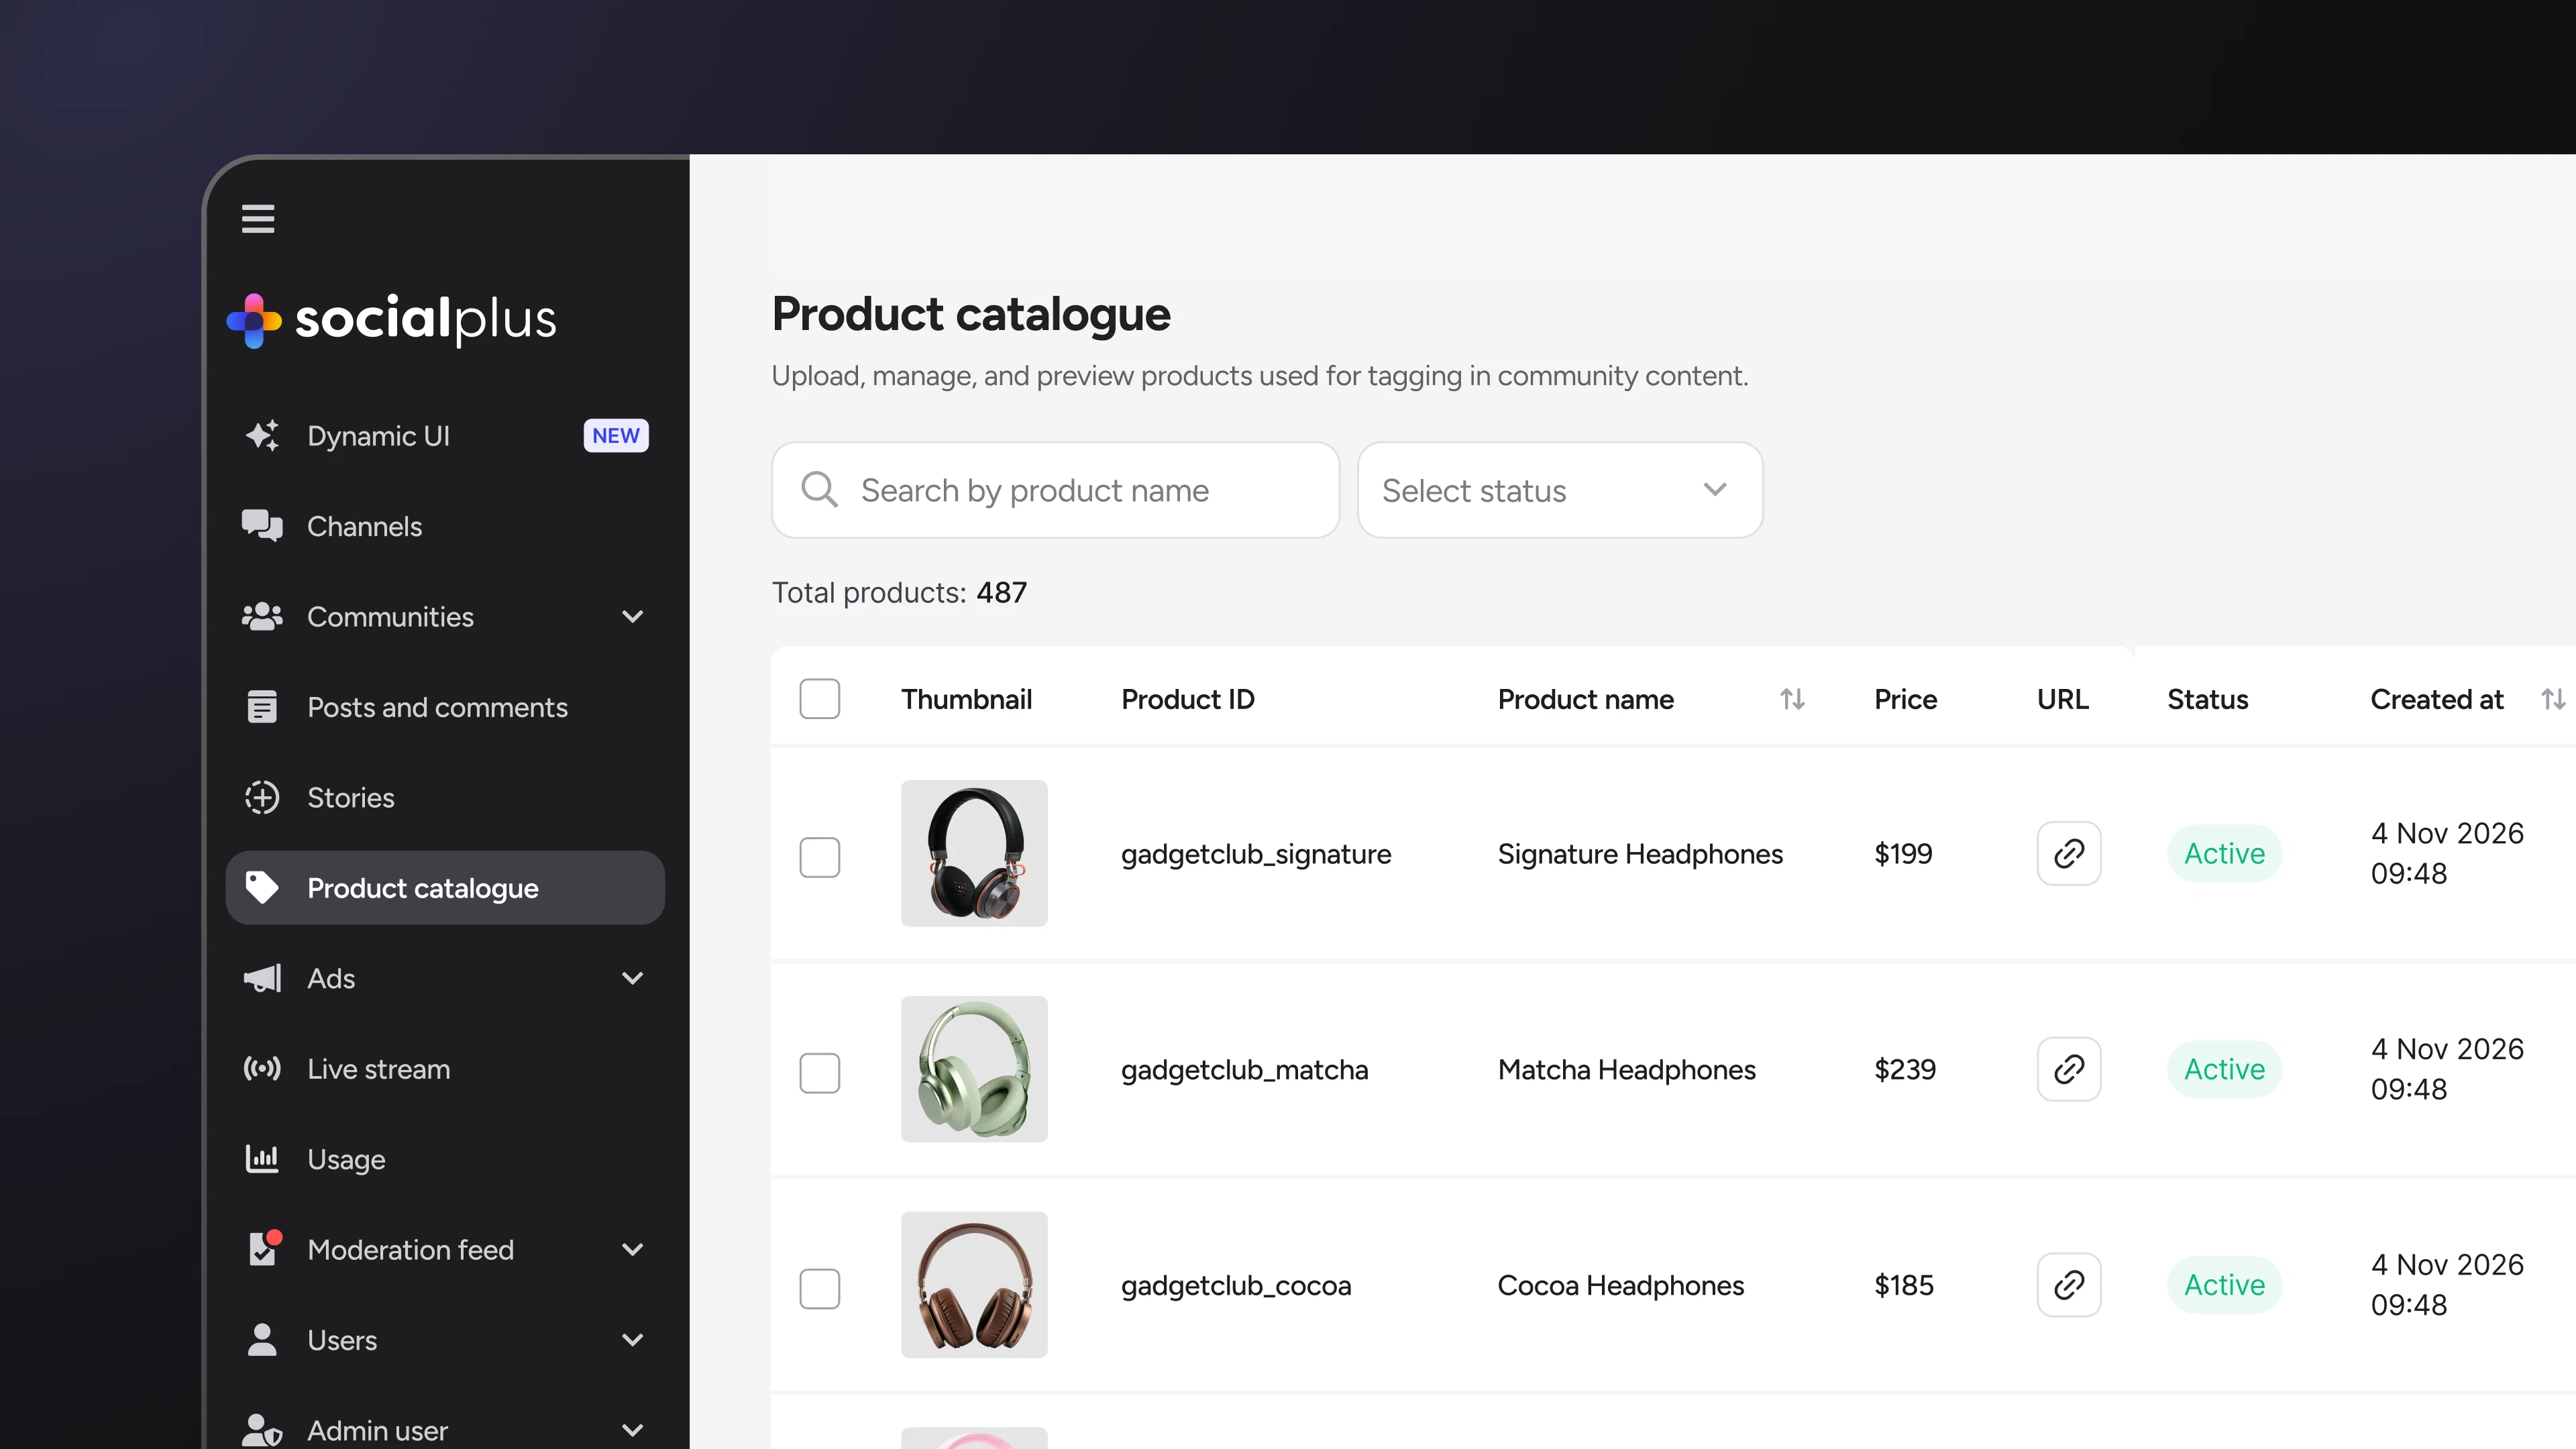Sort by Product name arrows icon
This screenshot has width=2576, height=1449.
coord(1792,699)
